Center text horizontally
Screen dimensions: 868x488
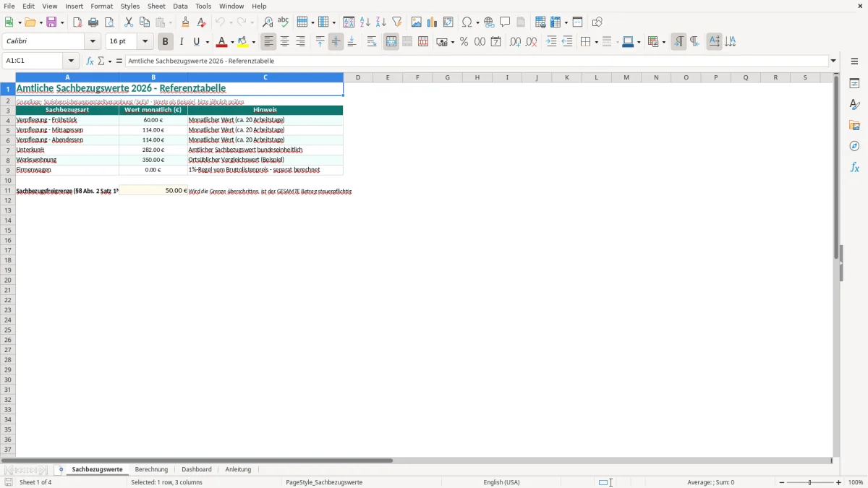[x=284, y=42]
